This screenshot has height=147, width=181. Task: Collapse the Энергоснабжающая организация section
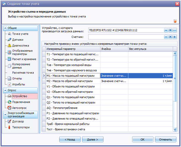point(5,115)
